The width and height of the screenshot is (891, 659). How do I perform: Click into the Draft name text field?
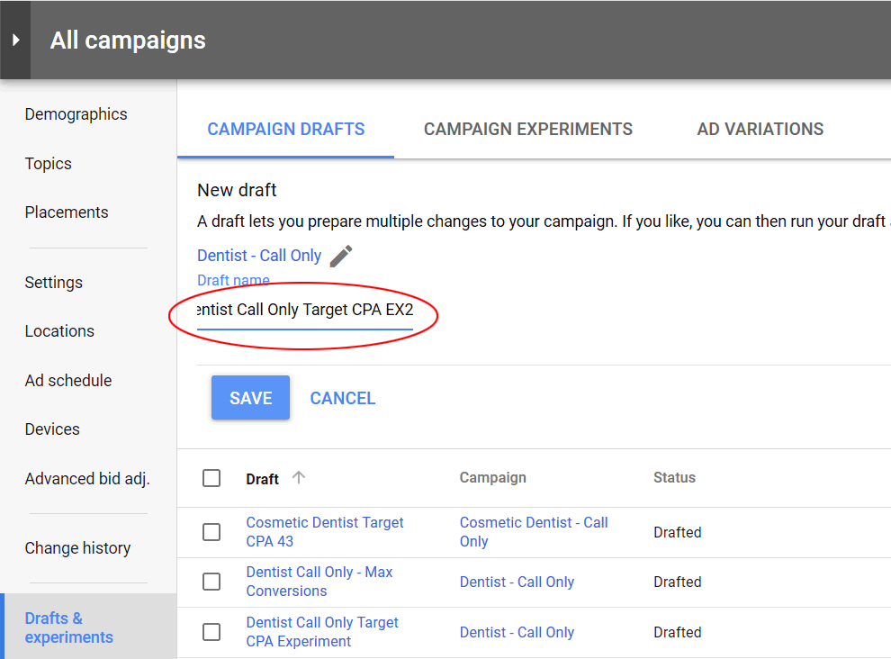click(304, 311)
